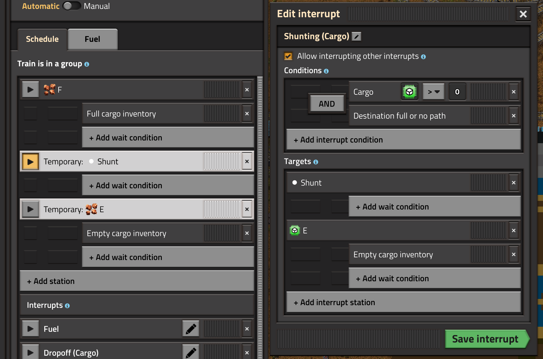Select the Schedule tab
This screenshot has height=359, width=543.
coord(42,39)
